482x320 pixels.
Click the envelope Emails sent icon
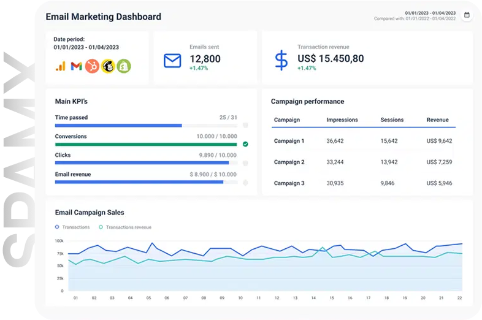pos(172,60)
